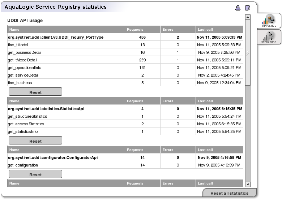Select the get_configuration row name
This screenshot has height=199, width=282.
point(23,165)
